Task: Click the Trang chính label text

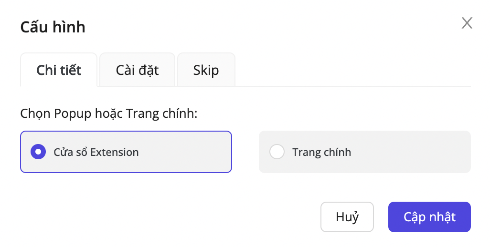Action: coord(321,152)
